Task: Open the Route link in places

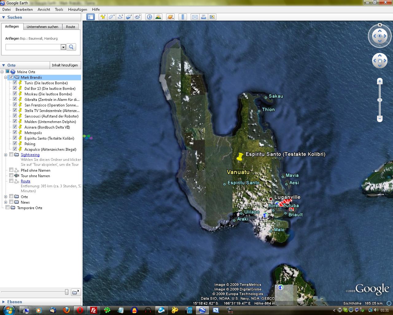Action: [25, 181]
